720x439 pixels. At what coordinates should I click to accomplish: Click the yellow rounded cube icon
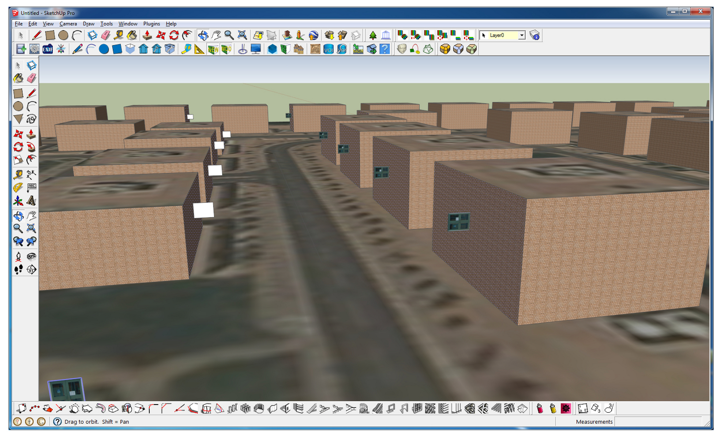(445, 49)
